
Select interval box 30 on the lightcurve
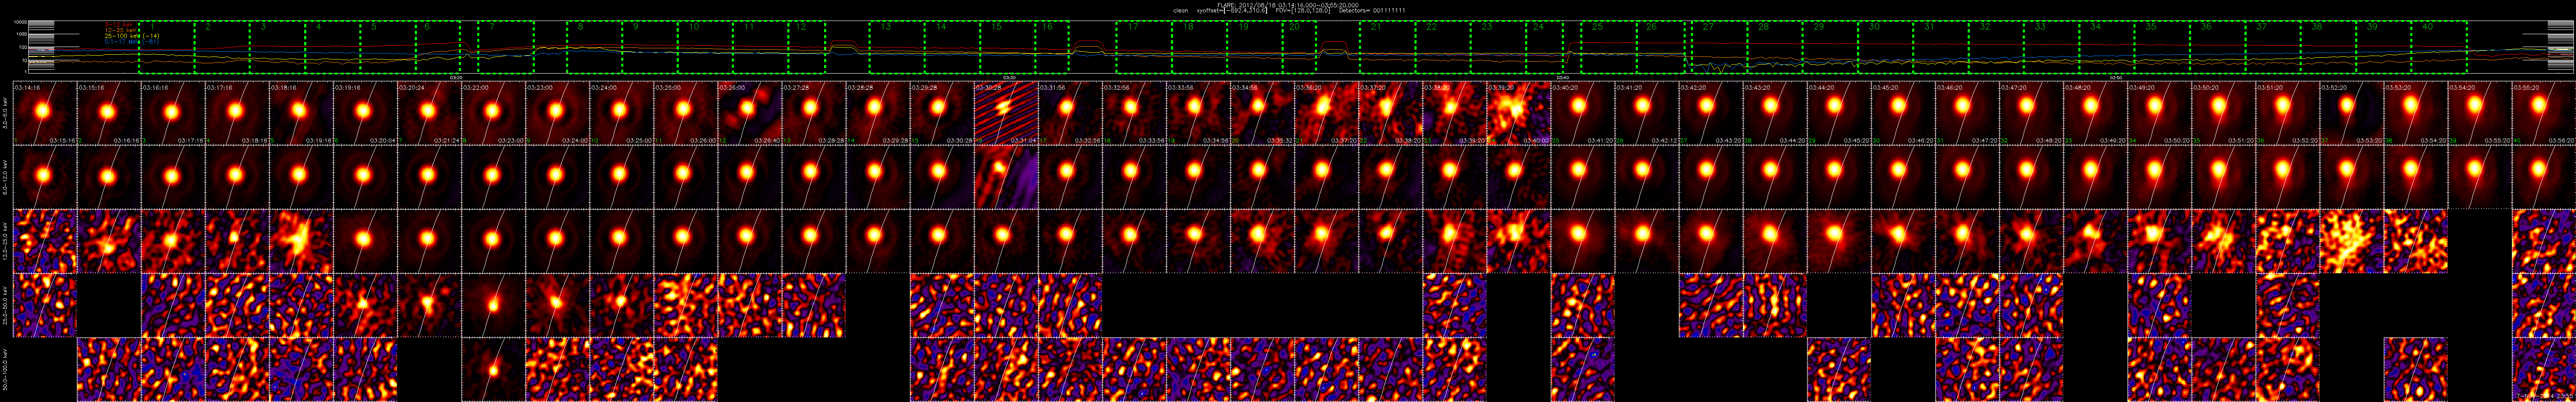pyautogui.click(x=1886, y=47)
